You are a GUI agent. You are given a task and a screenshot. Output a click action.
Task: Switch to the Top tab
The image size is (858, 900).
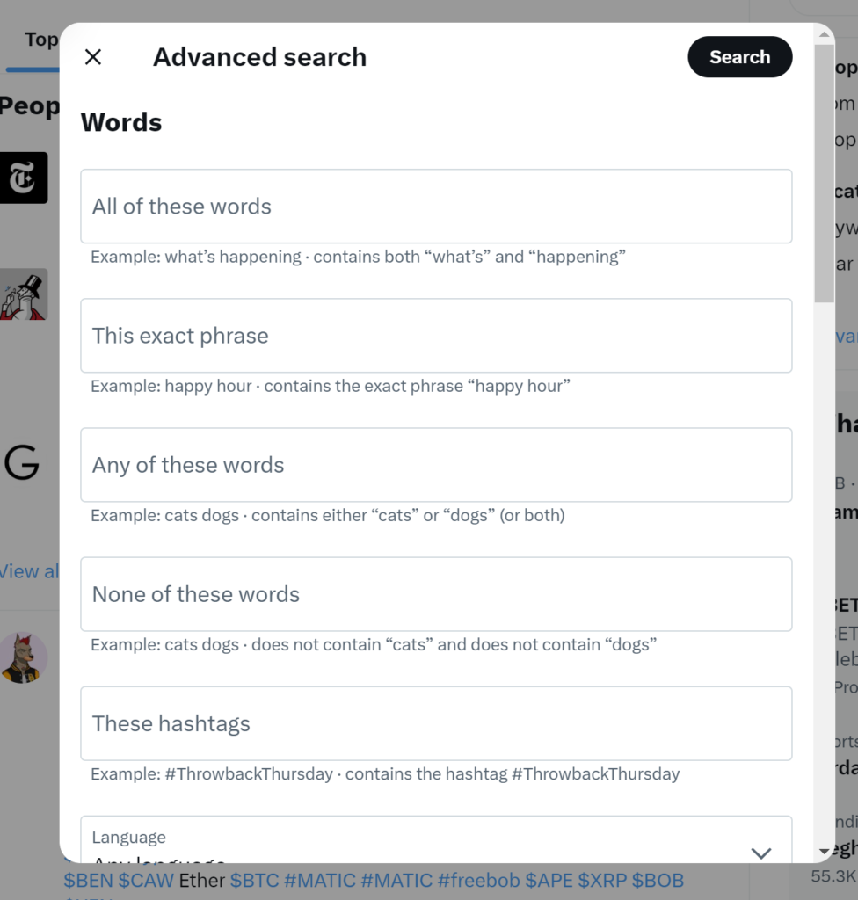(x=40, y=40)
